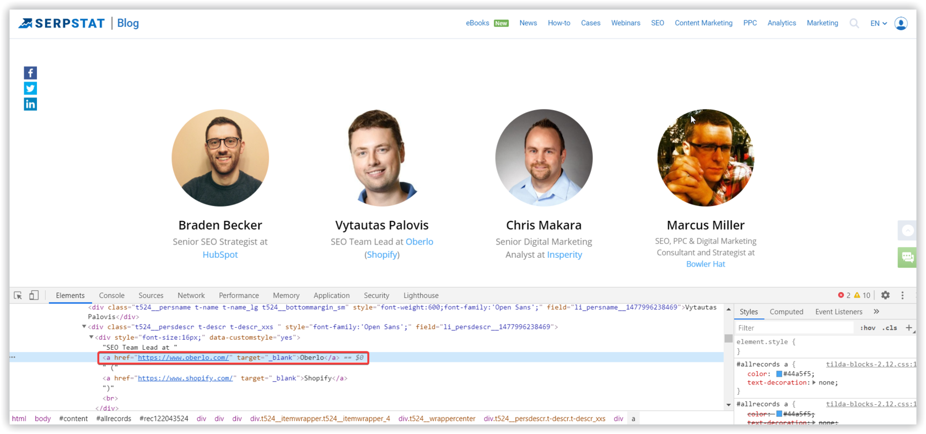Switch to the Event Listeners tab
Viewport: 926px width, 434px height.
point(838,311)
